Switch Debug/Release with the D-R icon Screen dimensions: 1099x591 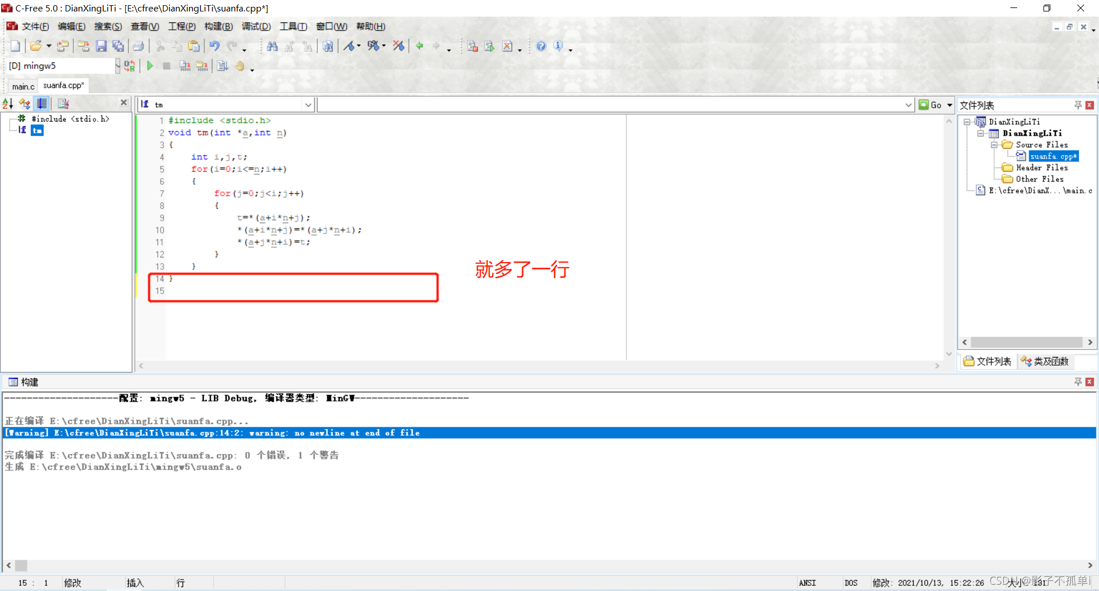pos(130,66)
